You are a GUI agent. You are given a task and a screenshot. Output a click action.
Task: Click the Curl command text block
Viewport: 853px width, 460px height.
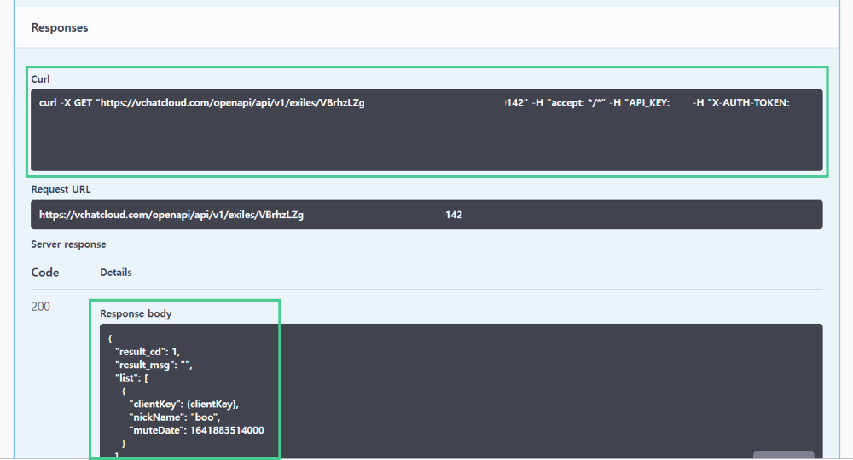426,130
